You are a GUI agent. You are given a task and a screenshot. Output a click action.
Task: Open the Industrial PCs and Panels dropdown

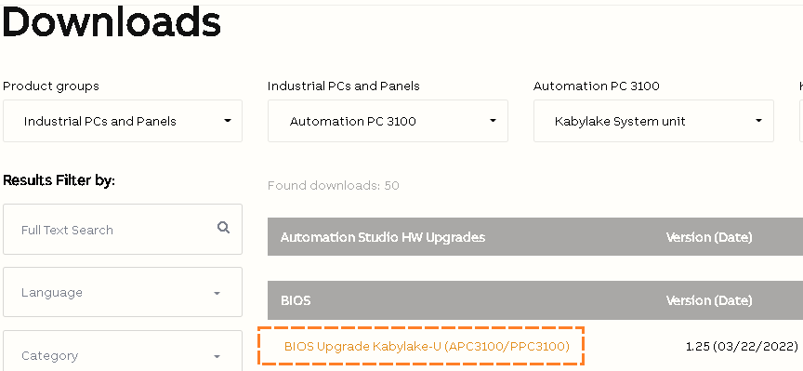[123, 121]
